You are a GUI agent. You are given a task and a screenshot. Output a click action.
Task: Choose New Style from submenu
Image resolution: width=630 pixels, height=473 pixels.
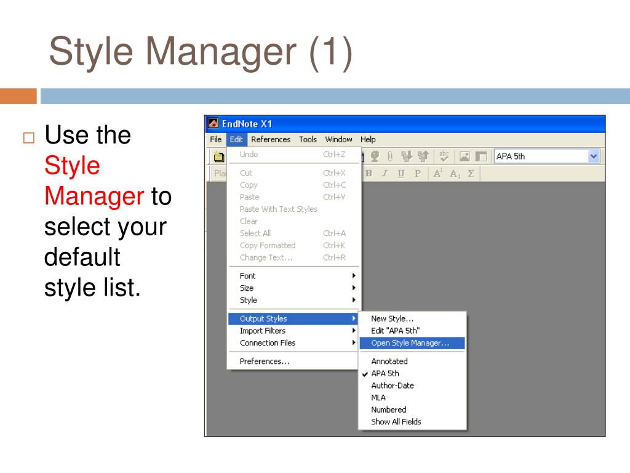[412, 318]
